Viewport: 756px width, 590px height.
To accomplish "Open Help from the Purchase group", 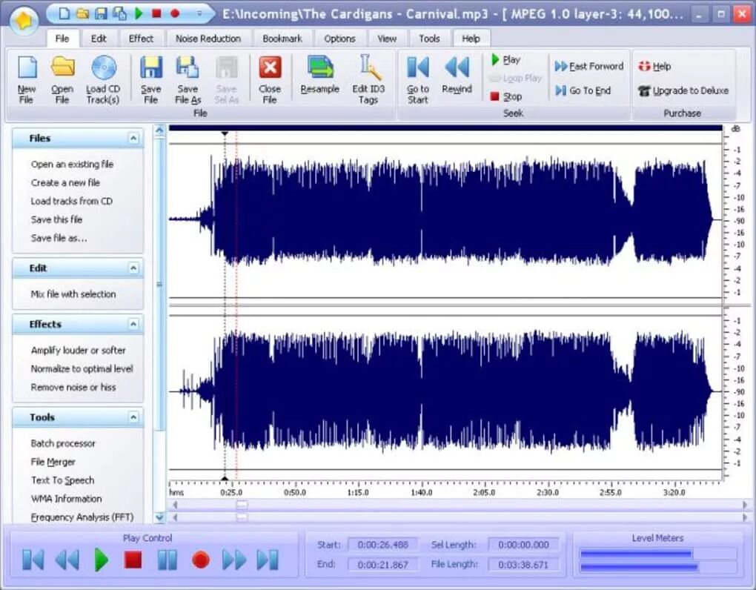I will (x=654, y=66).
